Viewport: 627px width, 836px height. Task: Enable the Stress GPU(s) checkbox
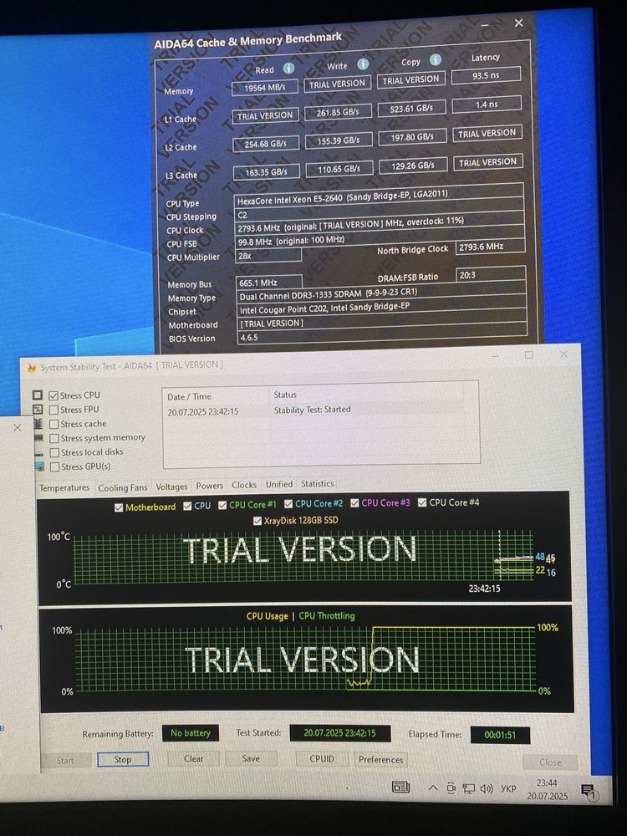coord(54,467)
